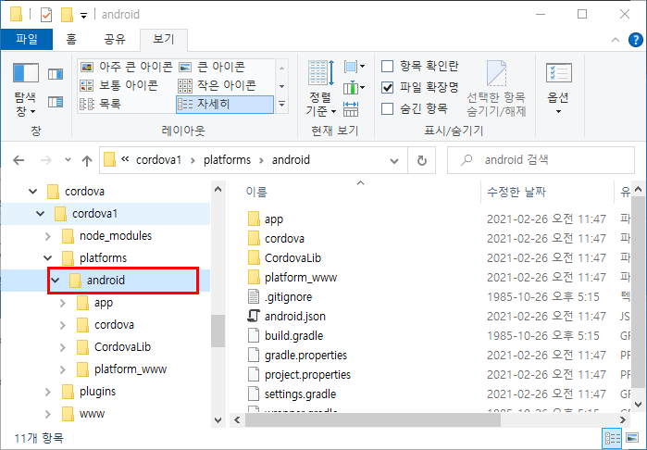
Task: Open sort by (정렬 기준) menu
Action: pyautogui.click(x=321, y=88)
